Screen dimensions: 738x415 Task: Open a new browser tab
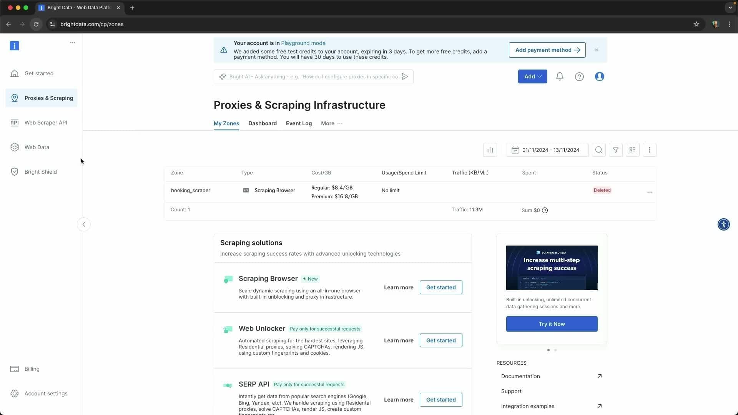click(x=132, y=8)
